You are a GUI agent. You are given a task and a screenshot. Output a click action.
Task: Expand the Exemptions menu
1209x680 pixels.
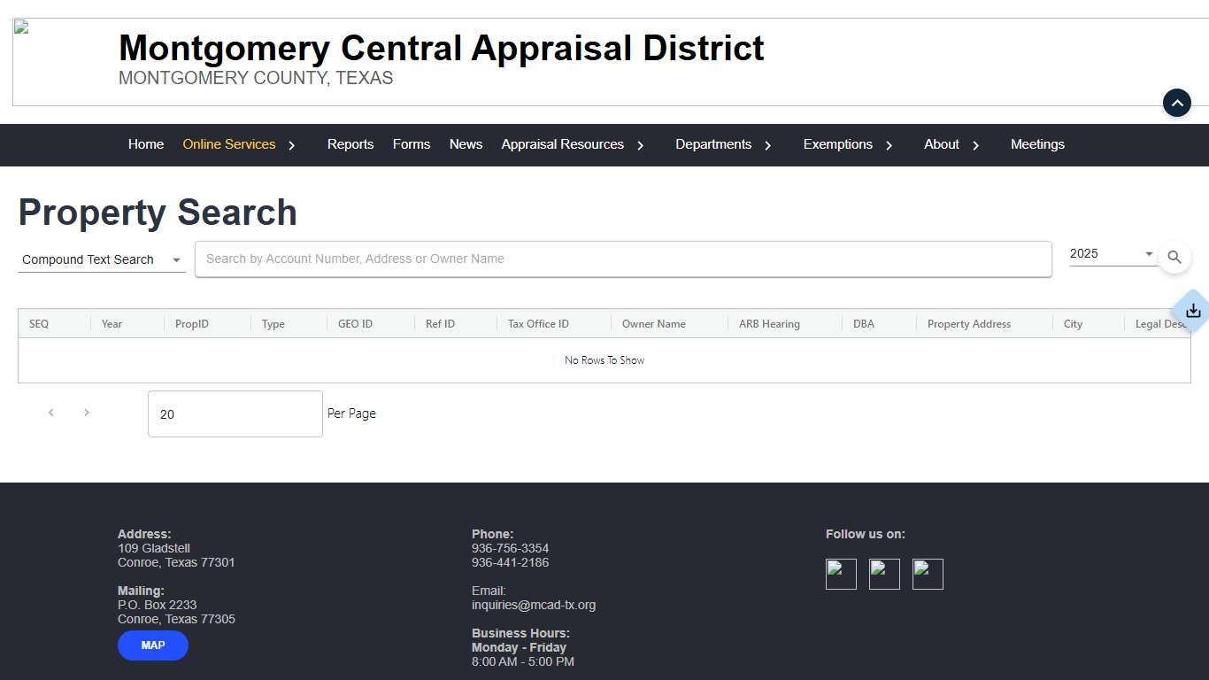[889, 145]
